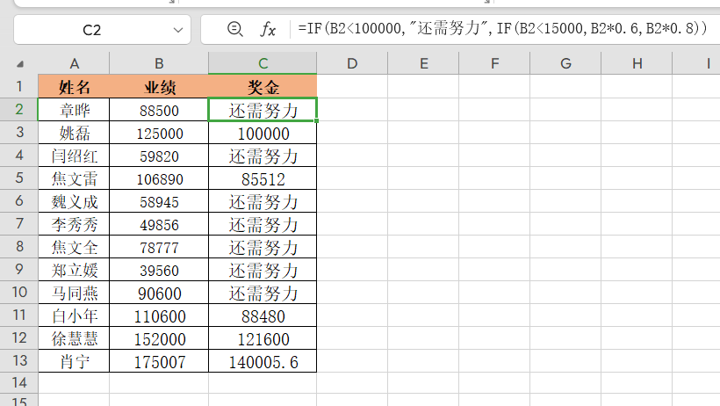Click the cell containing 李秀秀
This screenshot has width=720, height=406.
pos(74,224)
